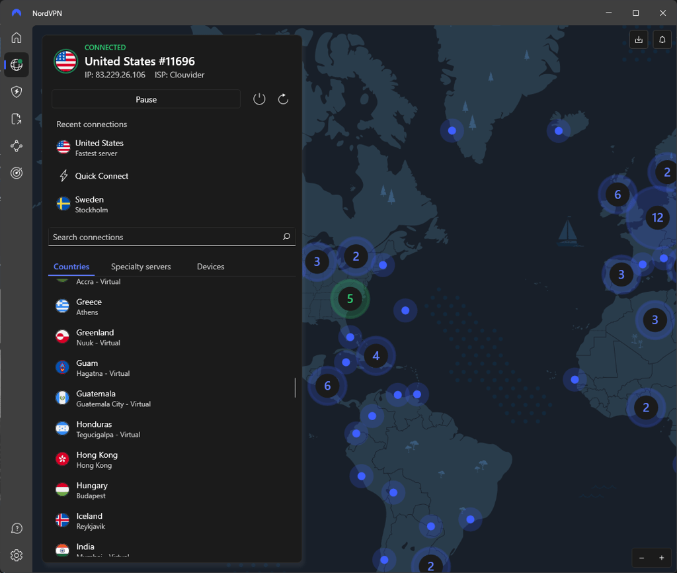Viewport: 677px width, 573px height.
Task: Connect to recent Sweden Stockholm
Action: pos(173,204)
